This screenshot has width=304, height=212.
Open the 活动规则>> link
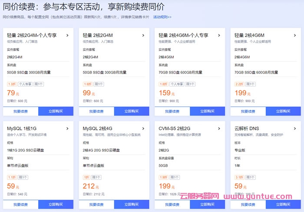[162, 17]
